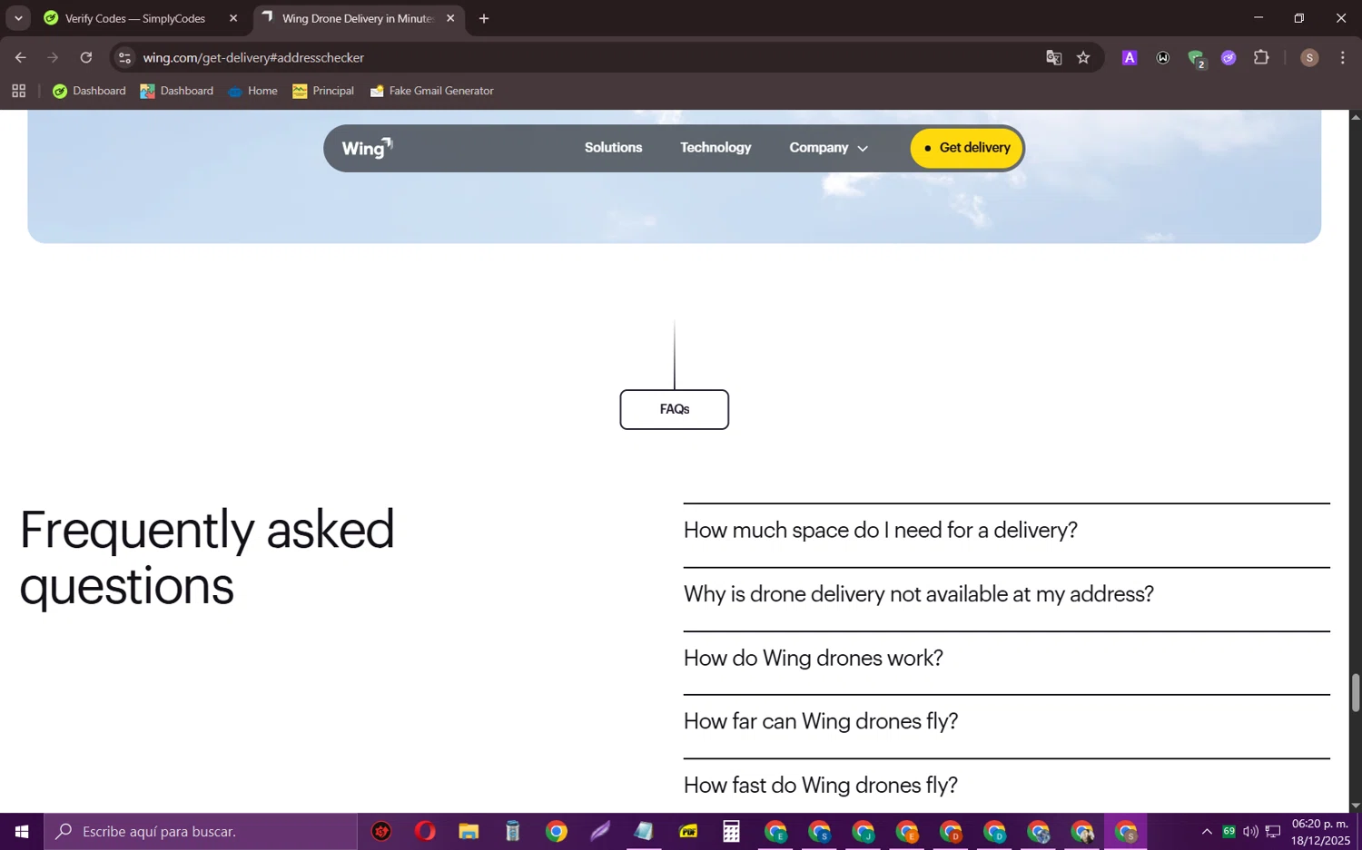Open the Extensions puzzle-piece menu

click(1261, 58)
